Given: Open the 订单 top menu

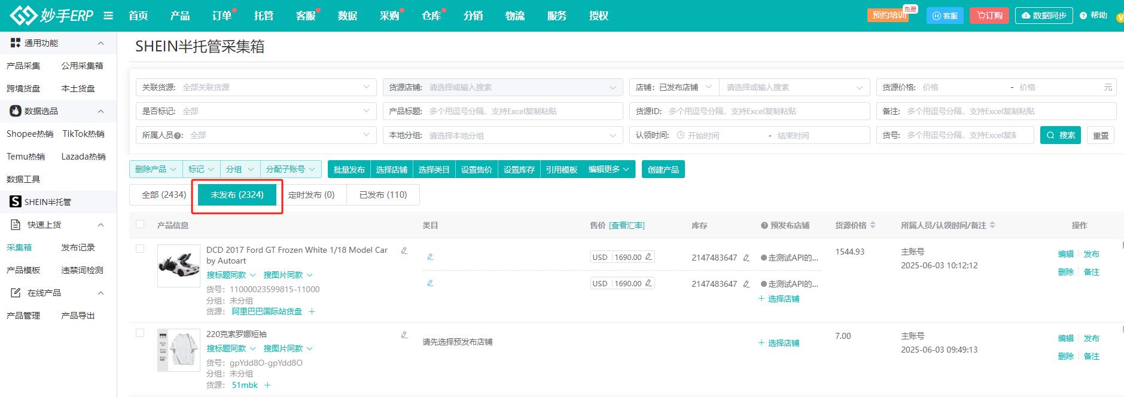Looking at the screenshot, I should [222, 16].
